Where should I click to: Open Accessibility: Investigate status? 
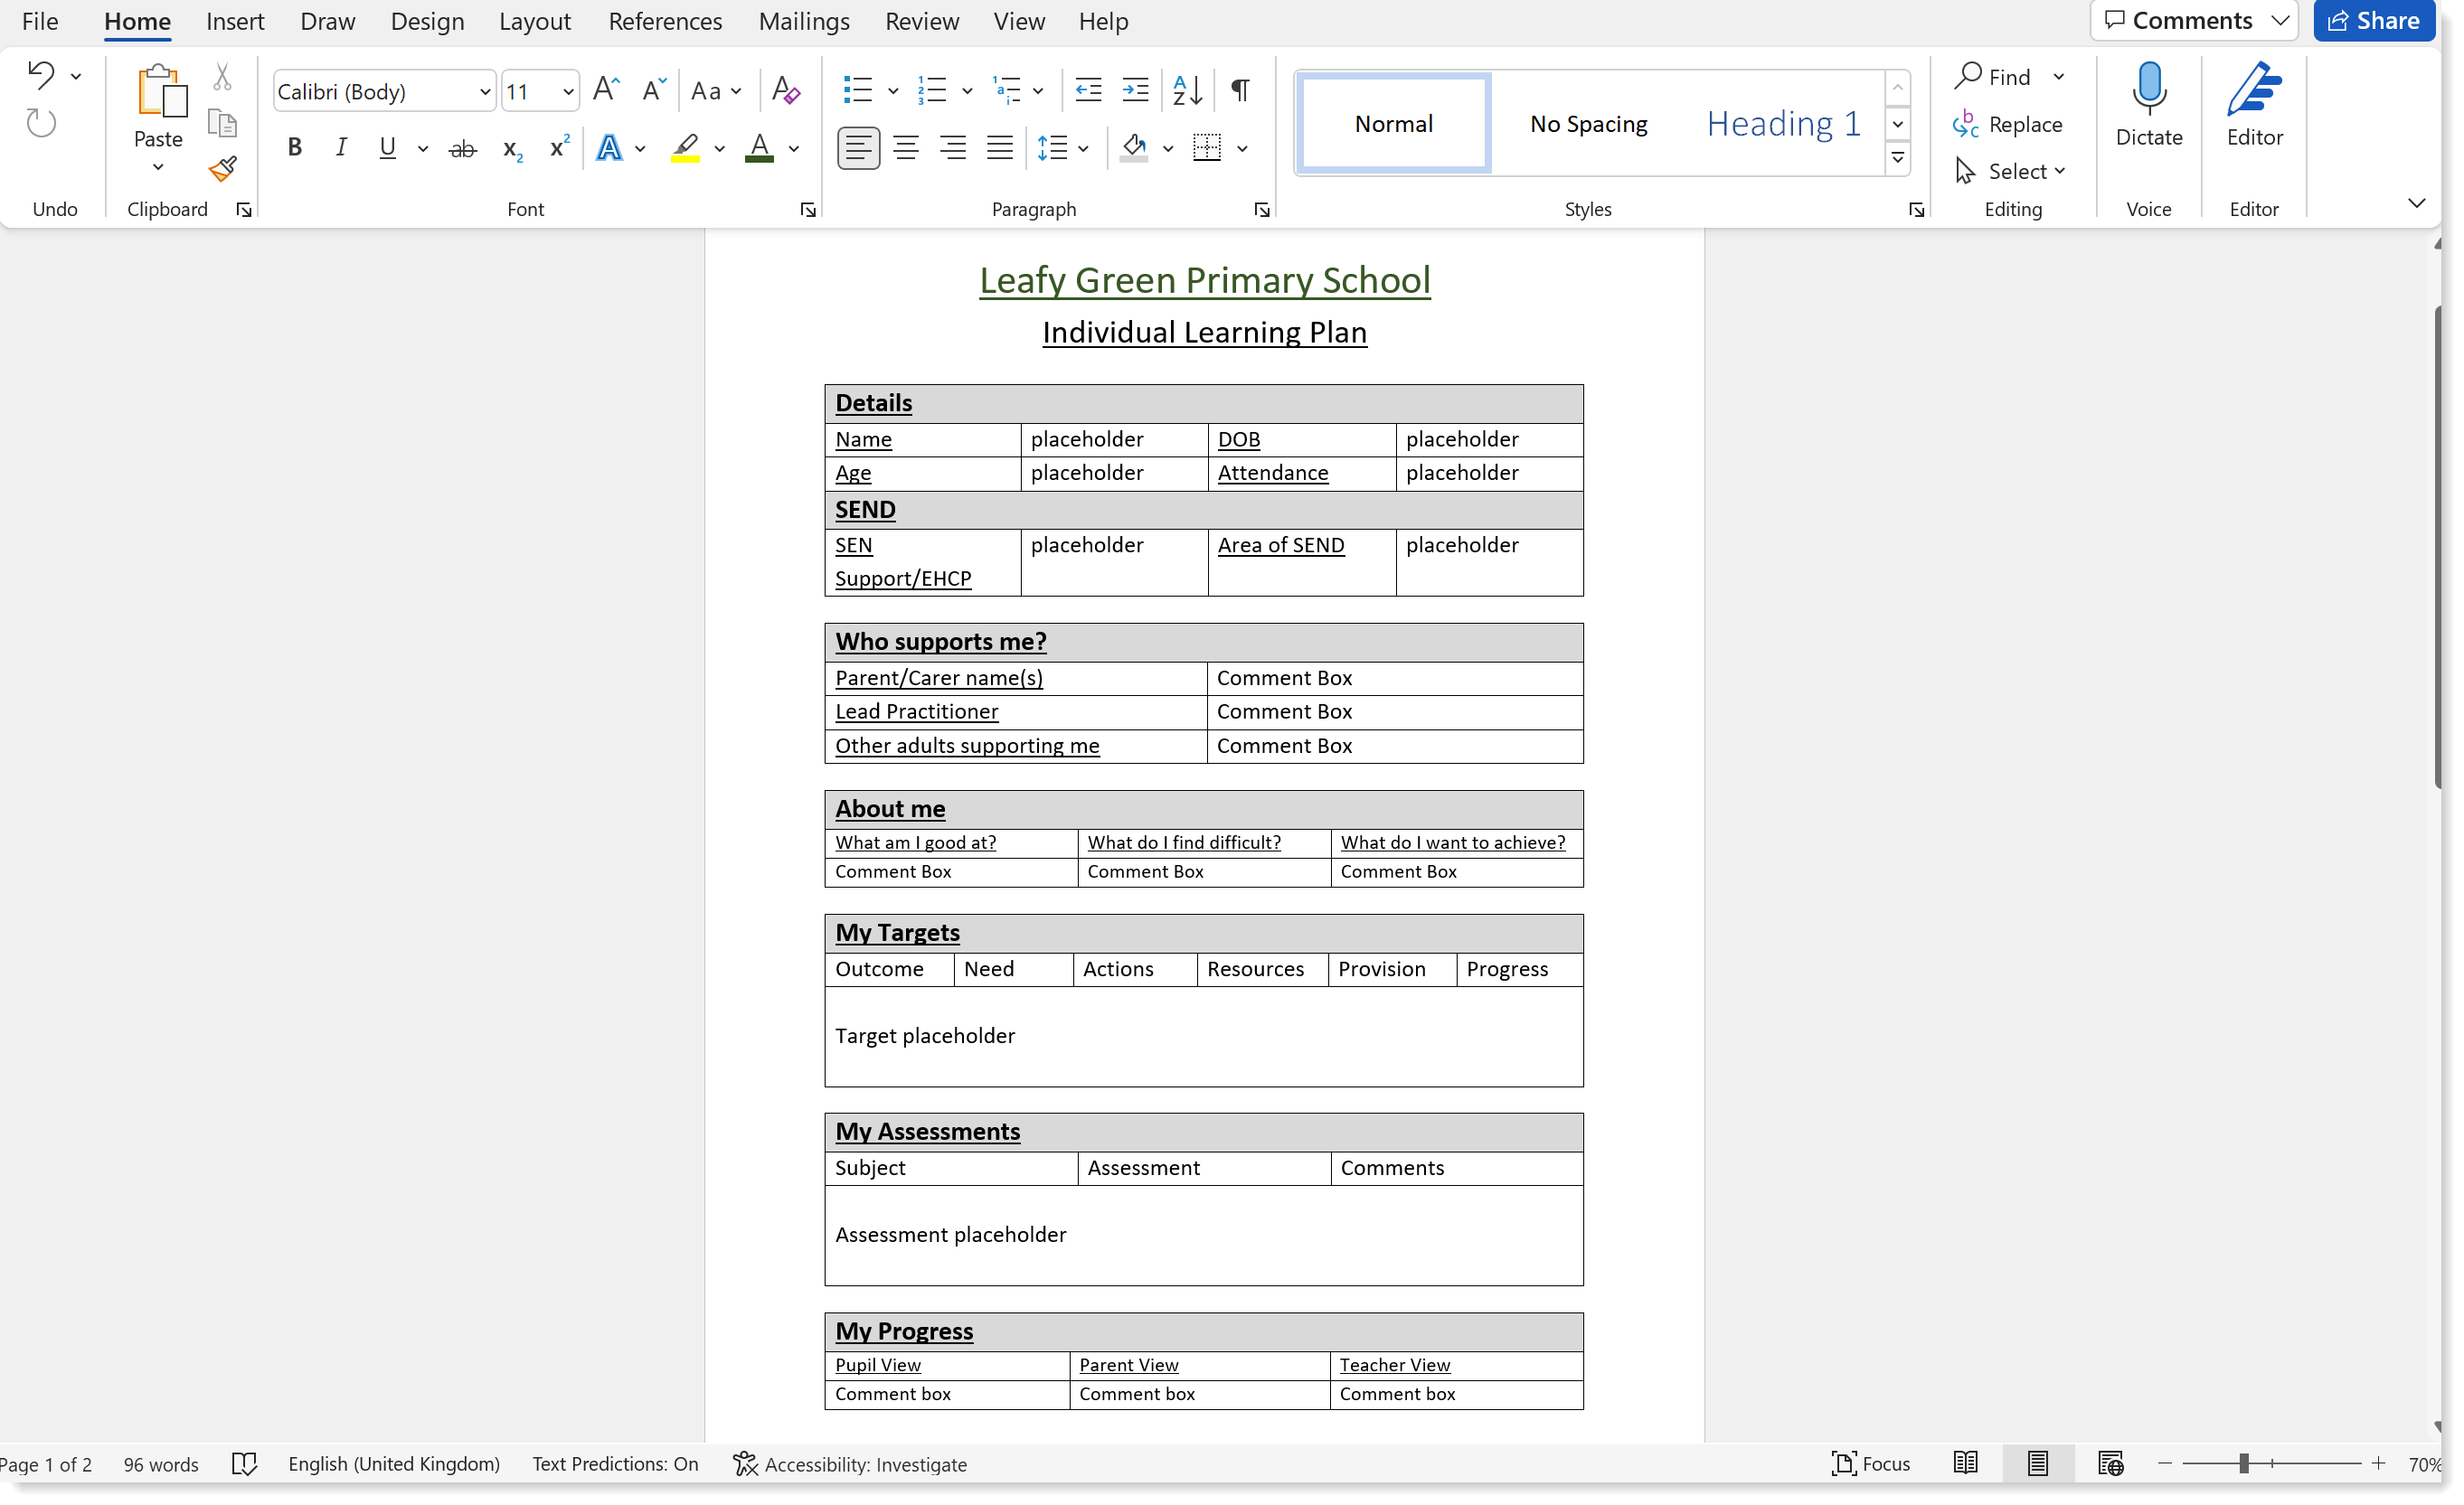point(850,1464)
